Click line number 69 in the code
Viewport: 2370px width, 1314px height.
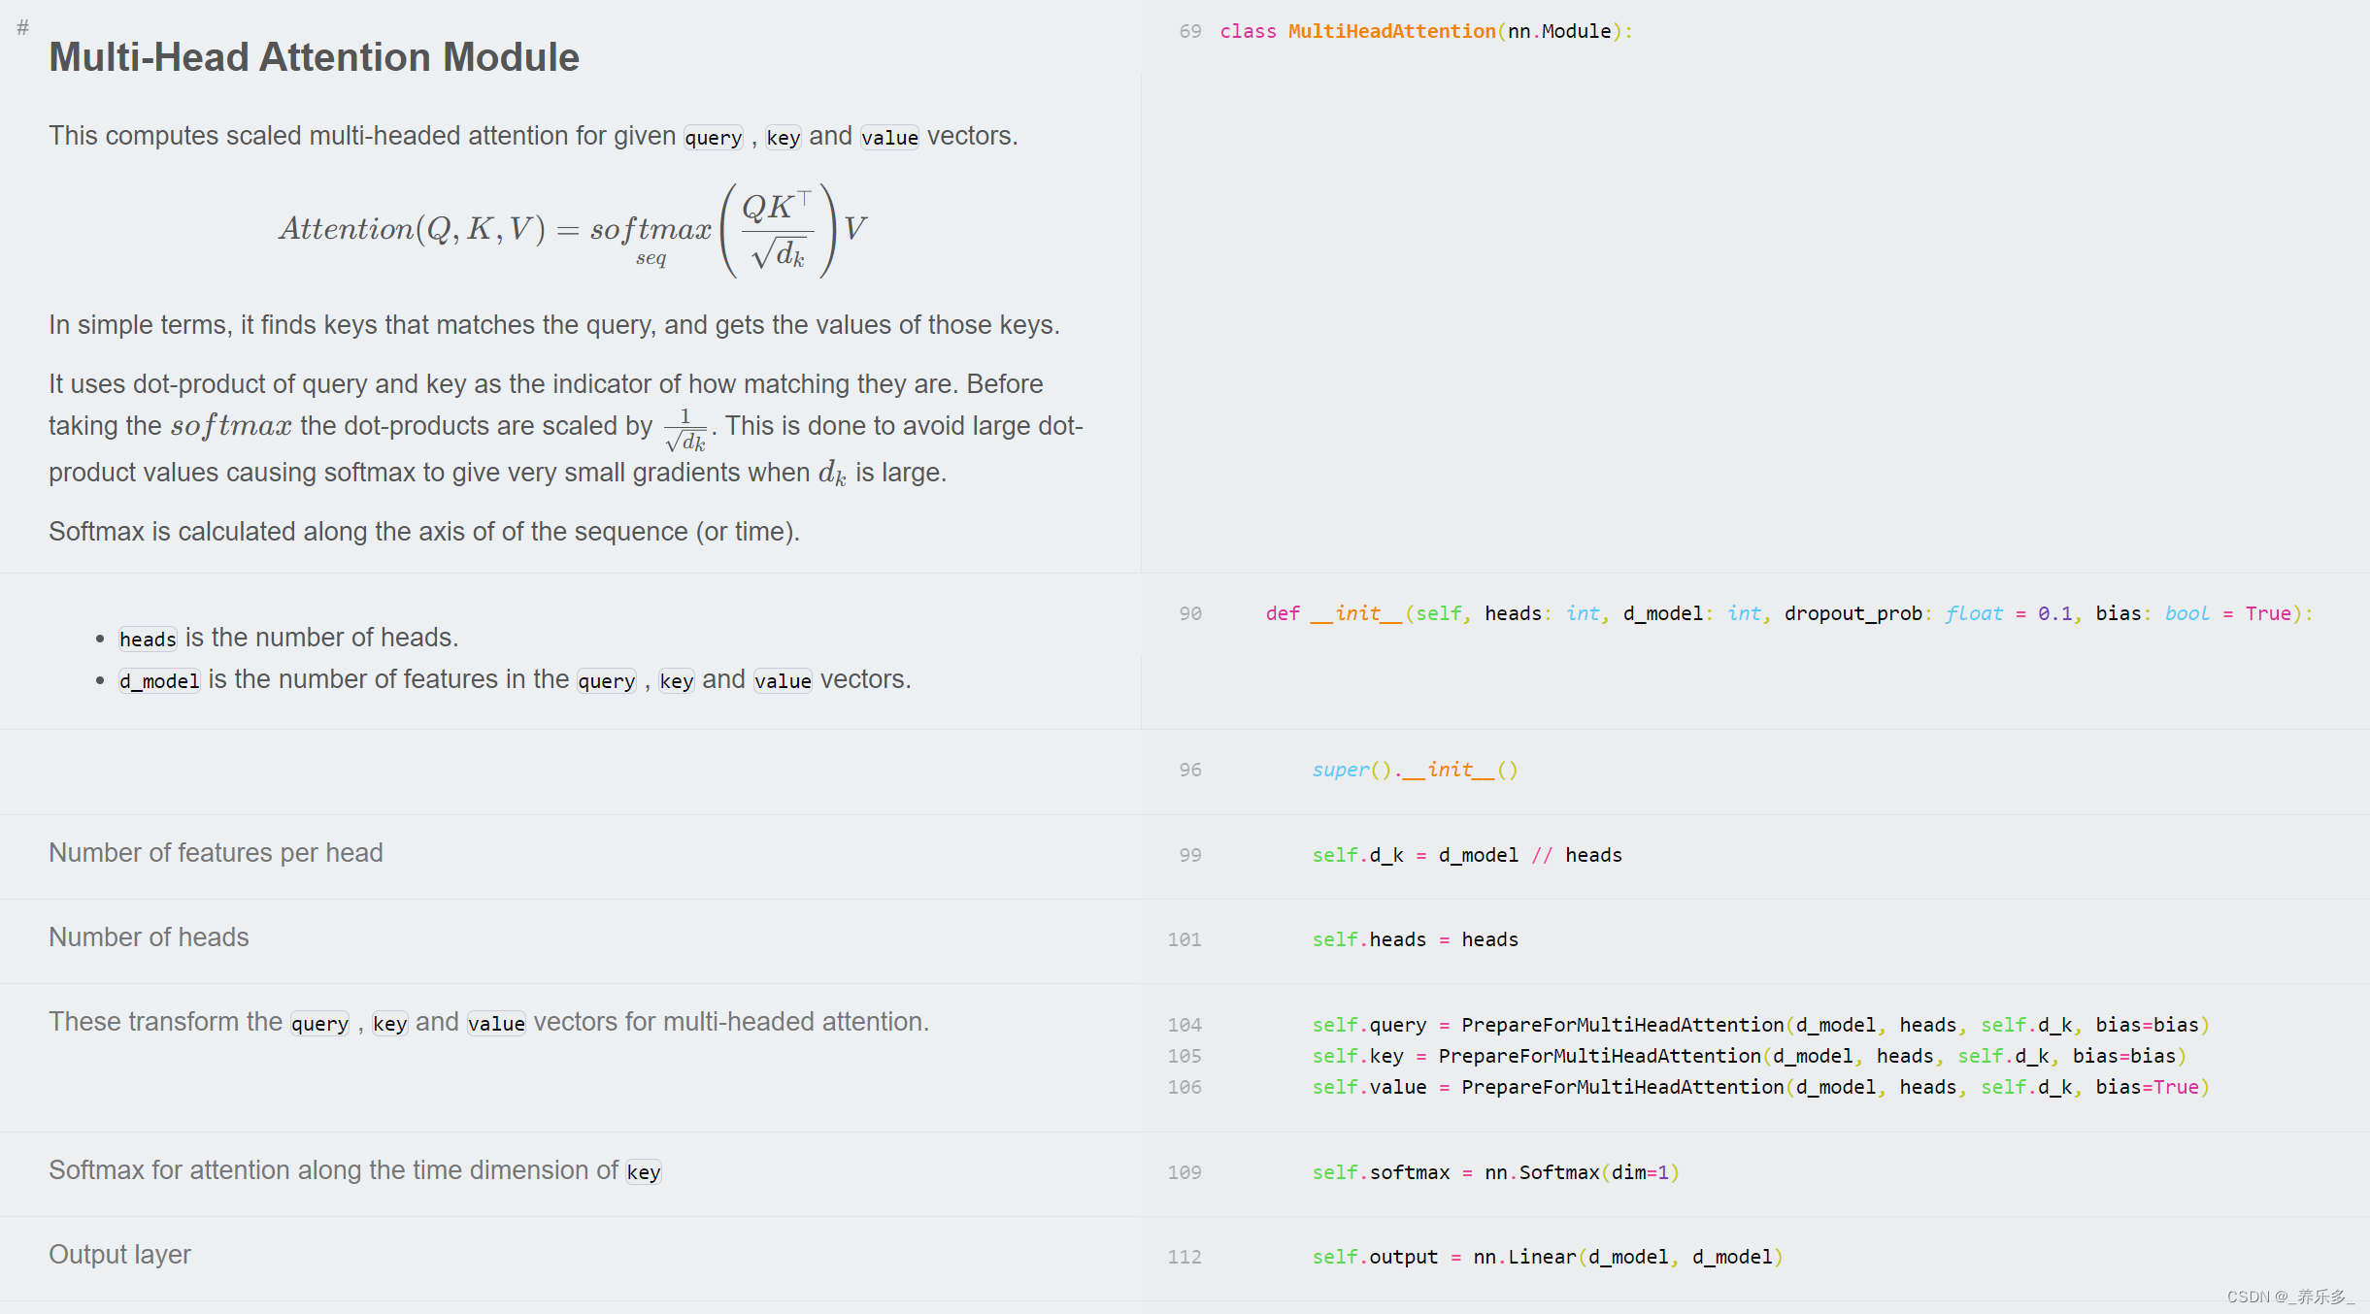pyautogui.click(x=1189, y=32)
